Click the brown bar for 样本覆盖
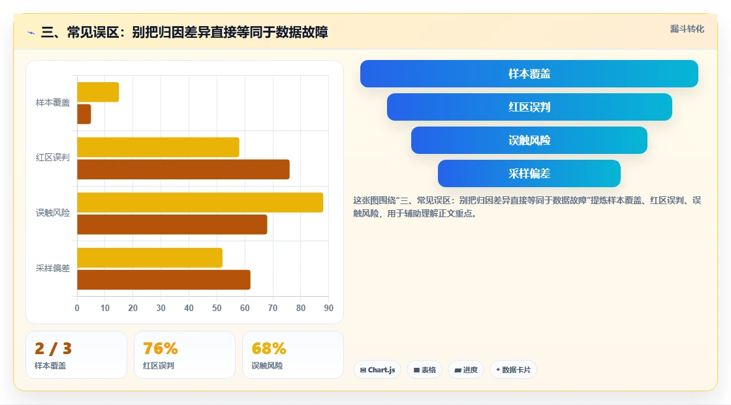Viewport: 731px width, 405px height. pos(84,114)
